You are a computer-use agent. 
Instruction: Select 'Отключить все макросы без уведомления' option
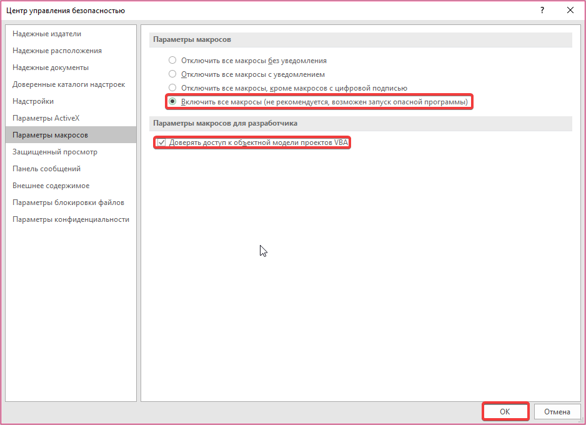[172, 61]
